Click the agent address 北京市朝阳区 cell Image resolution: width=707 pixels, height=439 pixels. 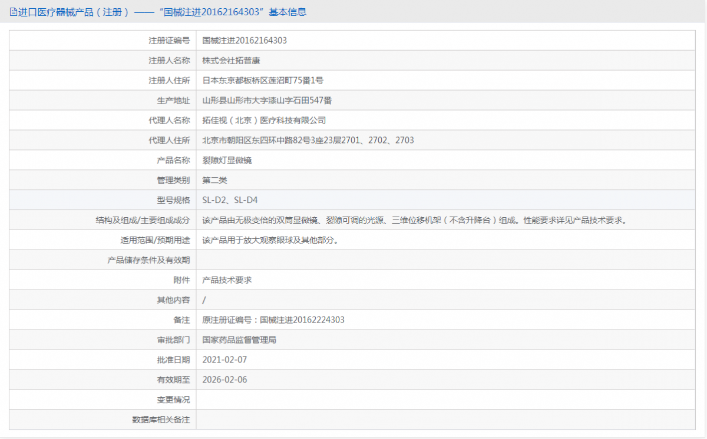coord(308,140)
